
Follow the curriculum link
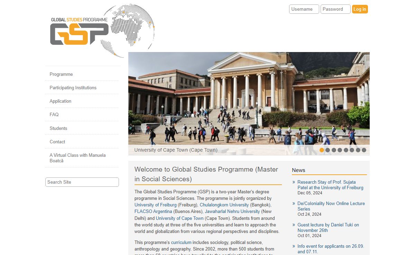click(181, 242)
